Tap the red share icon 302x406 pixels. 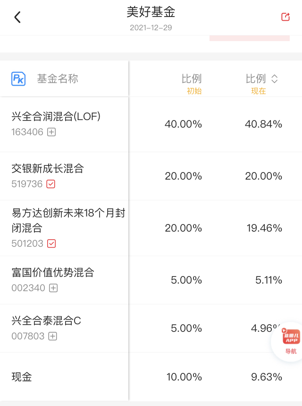(x=285, y=17)
